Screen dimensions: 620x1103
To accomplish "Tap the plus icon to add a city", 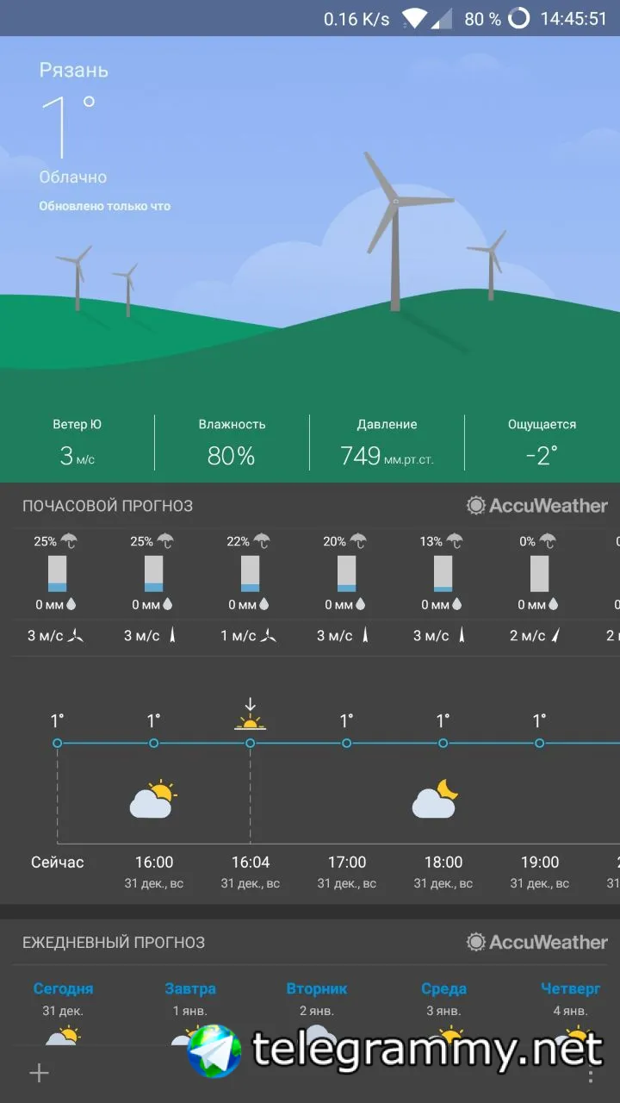I will pyautogui.click(x=40, y=1073).
